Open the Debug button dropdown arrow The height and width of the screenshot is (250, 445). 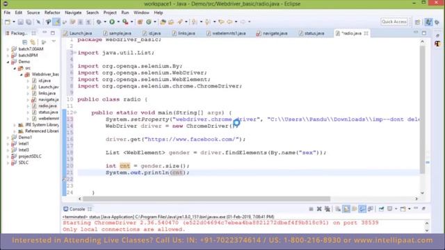[105, 22]
